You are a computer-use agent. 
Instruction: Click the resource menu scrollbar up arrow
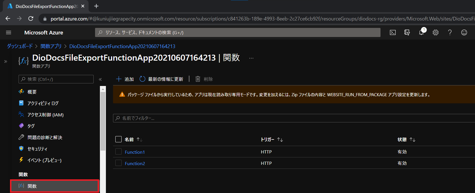[103, 89]
